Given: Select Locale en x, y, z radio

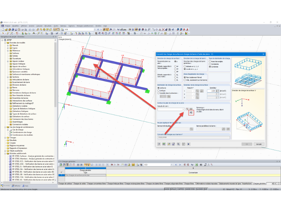Looking at the screenshot, I should [184, 69].
